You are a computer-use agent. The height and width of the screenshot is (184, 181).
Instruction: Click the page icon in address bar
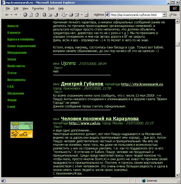(x=108, y=15)
